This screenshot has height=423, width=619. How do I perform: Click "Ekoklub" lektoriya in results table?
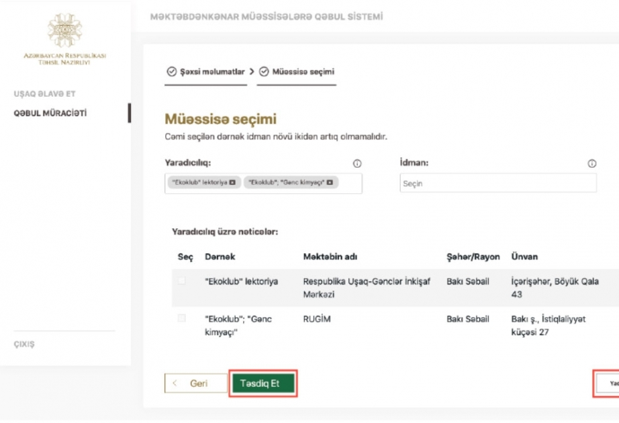point(241,281)
